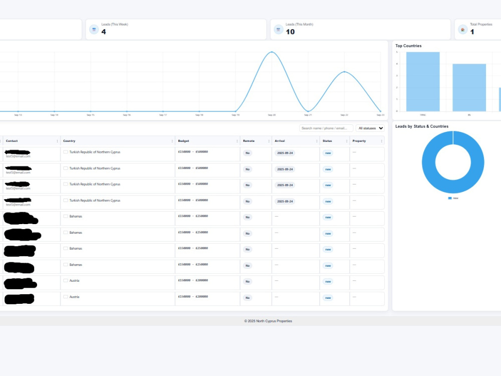Click the sort handle in the Contact column header
This screenshot has height=376, width=501.
tap(57, 141)
